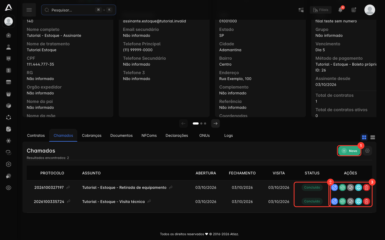Open the 3D box stock sidebar icon

coord(9,106)
